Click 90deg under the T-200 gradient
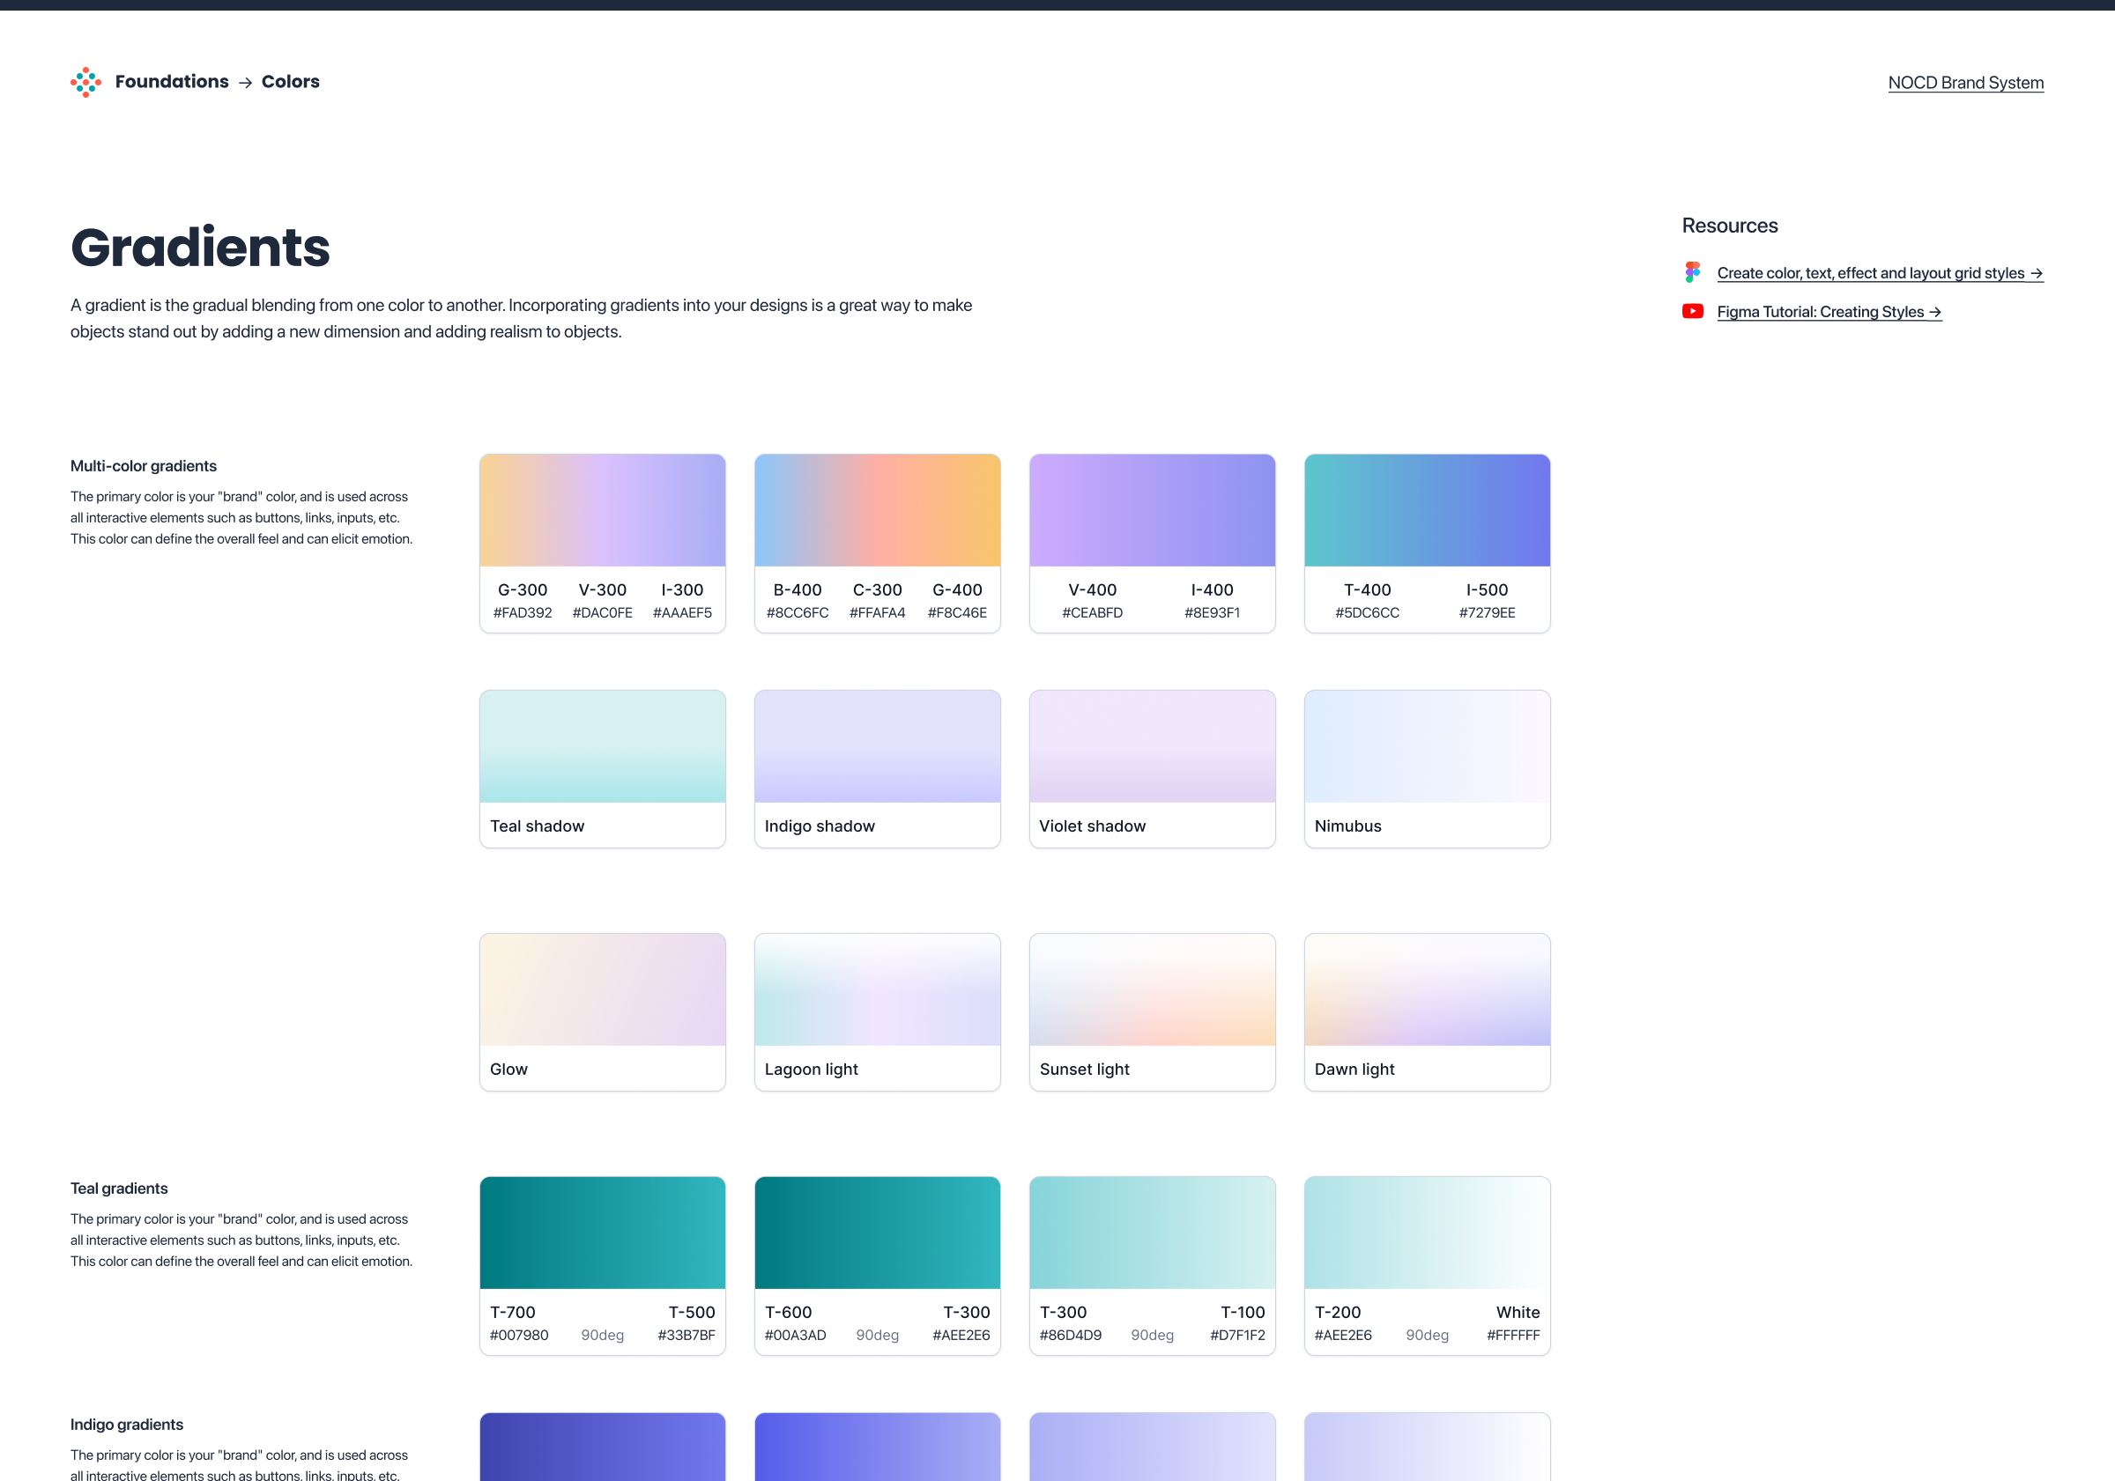The height and width of the screenshot is (1481, 2115). (1427, 1335)
